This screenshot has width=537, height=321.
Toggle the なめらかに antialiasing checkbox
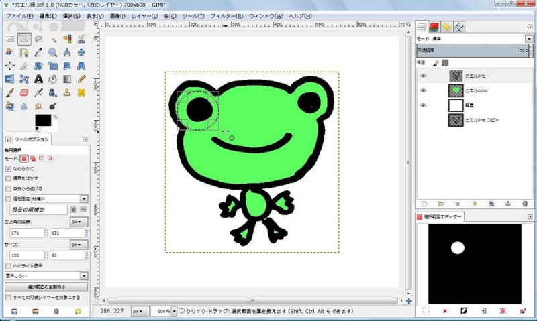(x=8, y=168)
